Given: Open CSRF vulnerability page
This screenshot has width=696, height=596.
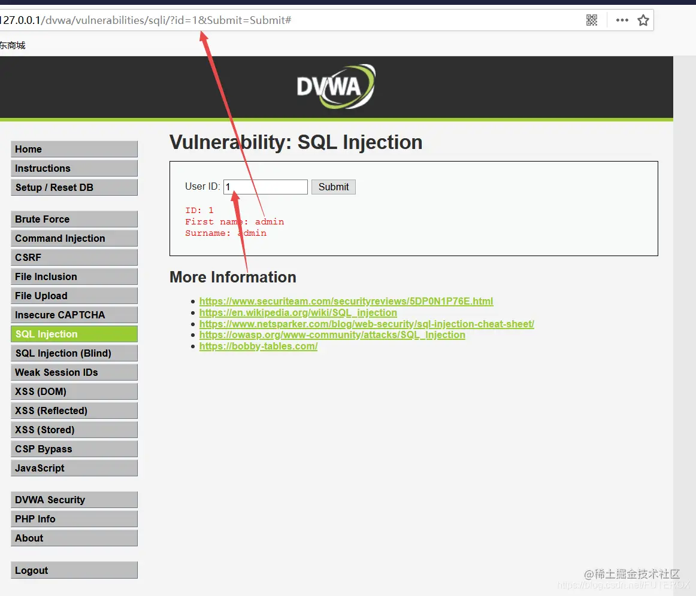Looking at the screenshot, I should 74,257.
